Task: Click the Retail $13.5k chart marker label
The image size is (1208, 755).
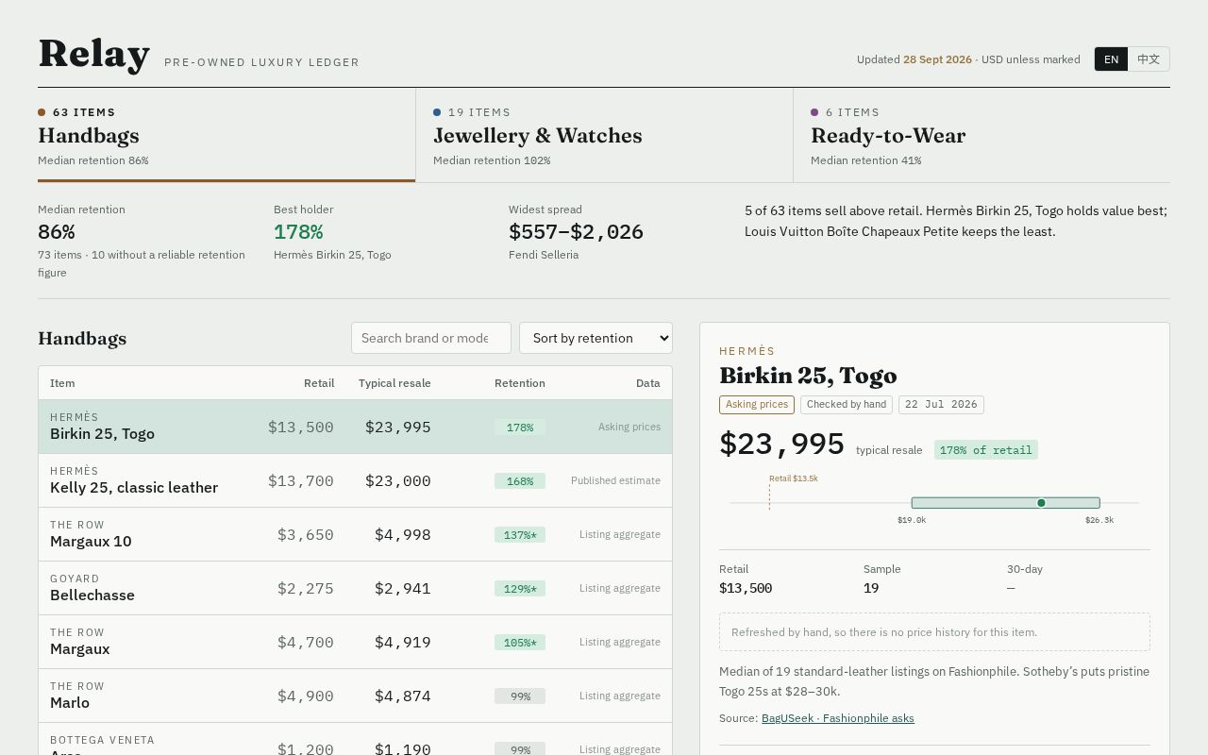Action: (794, 478)
